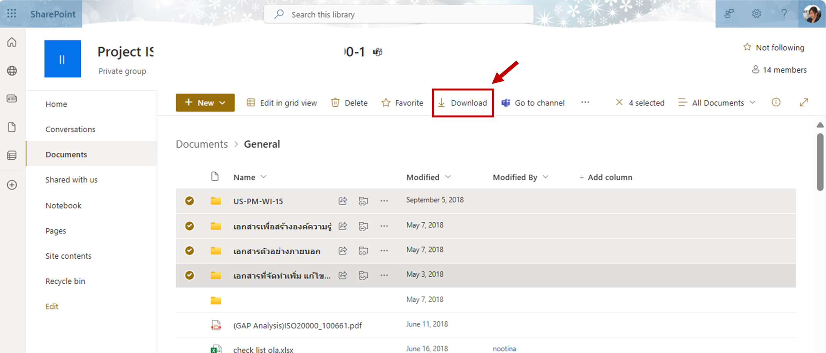Download the selected folders
Screen dimensions: 826x353
coord(462,103)
